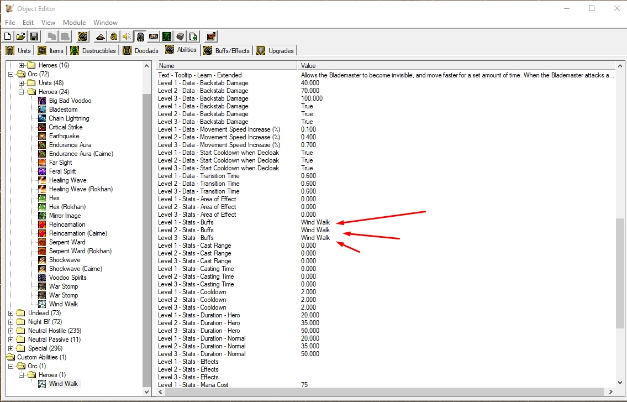Open the Window menu
Image resolution: width=627 pixels, height=402 pixels.
106,23
